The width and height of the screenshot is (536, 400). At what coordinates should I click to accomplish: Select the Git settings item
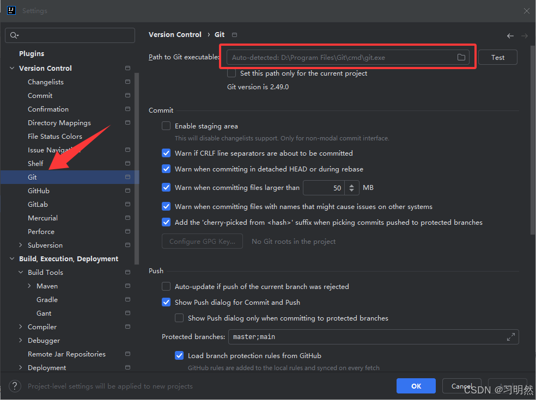(x=70, y=177)
